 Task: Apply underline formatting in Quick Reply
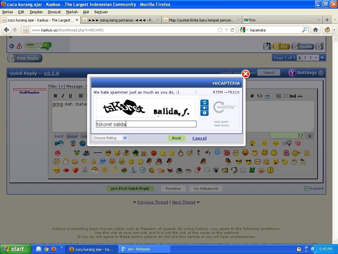[70, 96]
